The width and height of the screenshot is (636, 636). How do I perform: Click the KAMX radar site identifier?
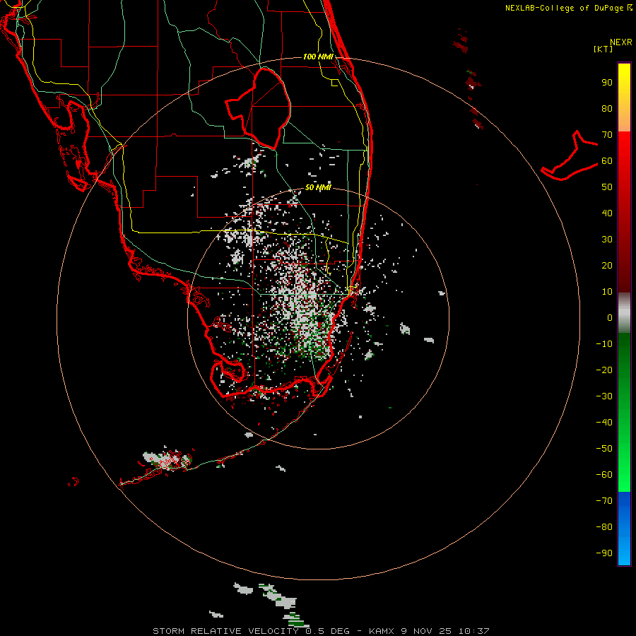[x=382, y=631]
